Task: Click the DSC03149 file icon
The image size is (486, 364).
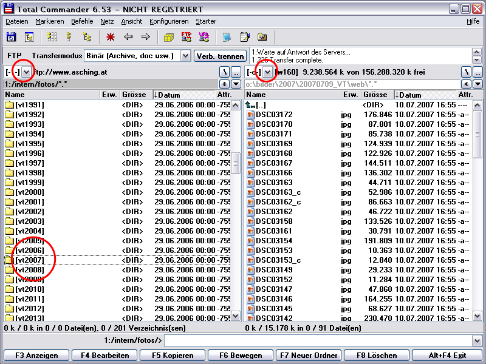Action: point(250,270)
